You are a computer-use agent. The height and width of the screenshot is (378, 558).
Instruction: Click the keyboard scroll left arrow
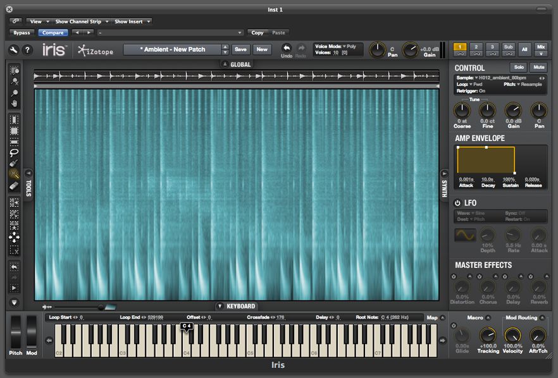(49, 341)
